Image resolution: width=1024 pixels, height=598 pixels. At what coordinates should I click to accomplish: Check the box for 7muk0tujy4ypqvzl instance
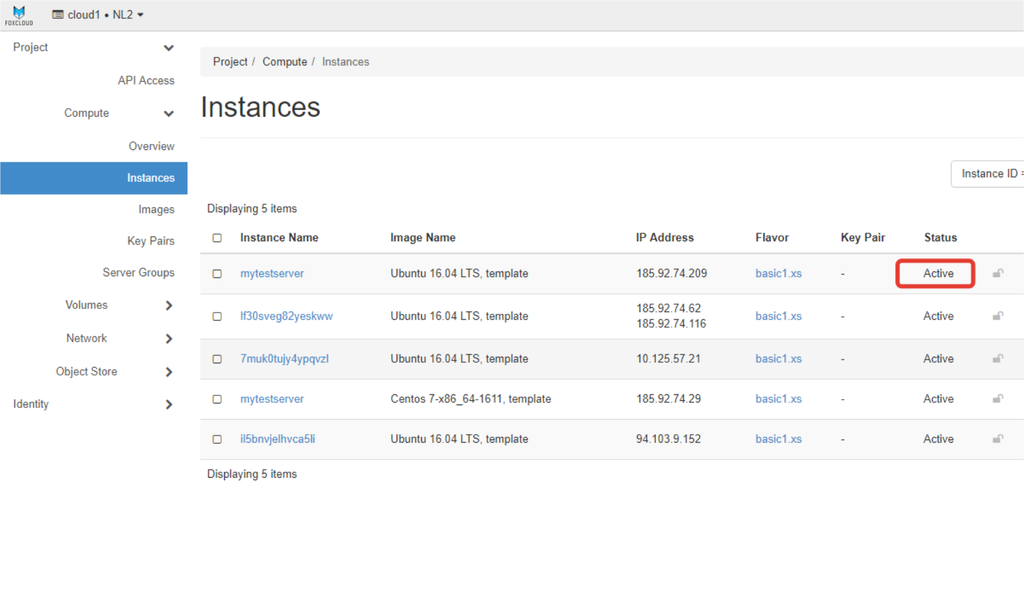coord(217,359)
